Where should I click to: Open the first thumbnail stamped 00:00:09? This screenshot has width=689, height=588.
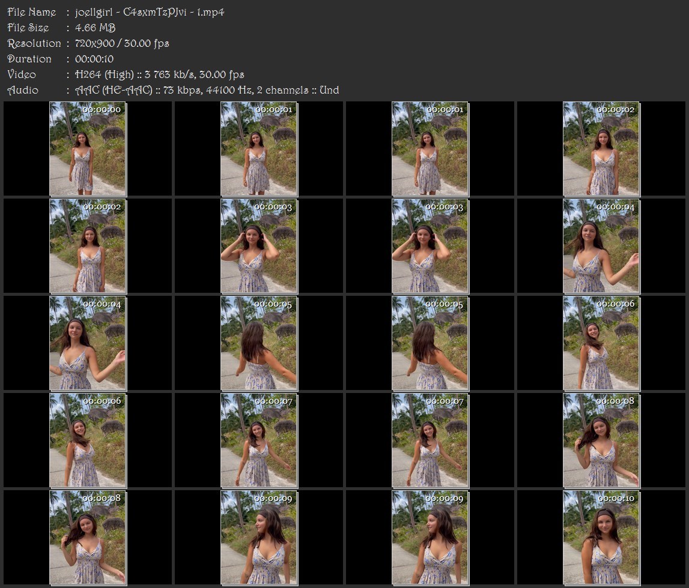click(x=259, y=538)
